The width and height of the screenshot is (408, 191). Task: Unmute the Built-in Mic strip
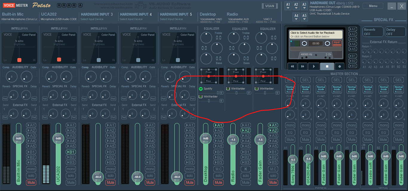(31, 182)
